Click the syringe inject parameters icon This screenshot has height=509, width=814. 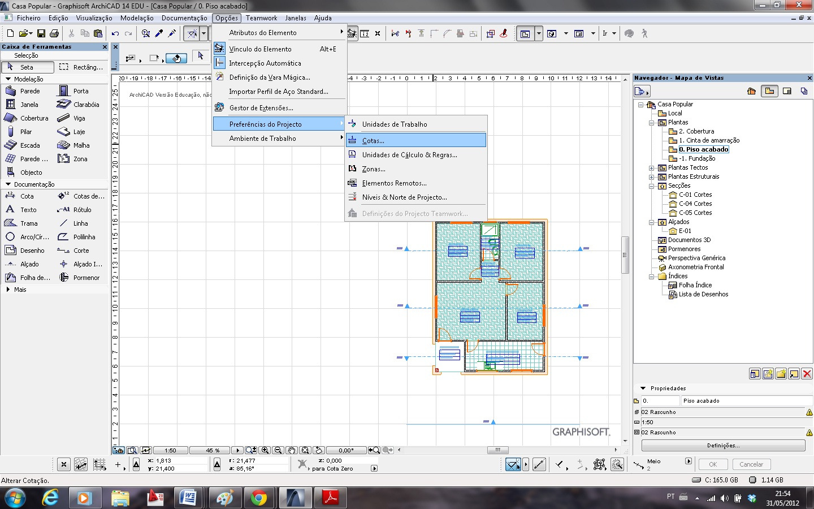tap(172, 33)
